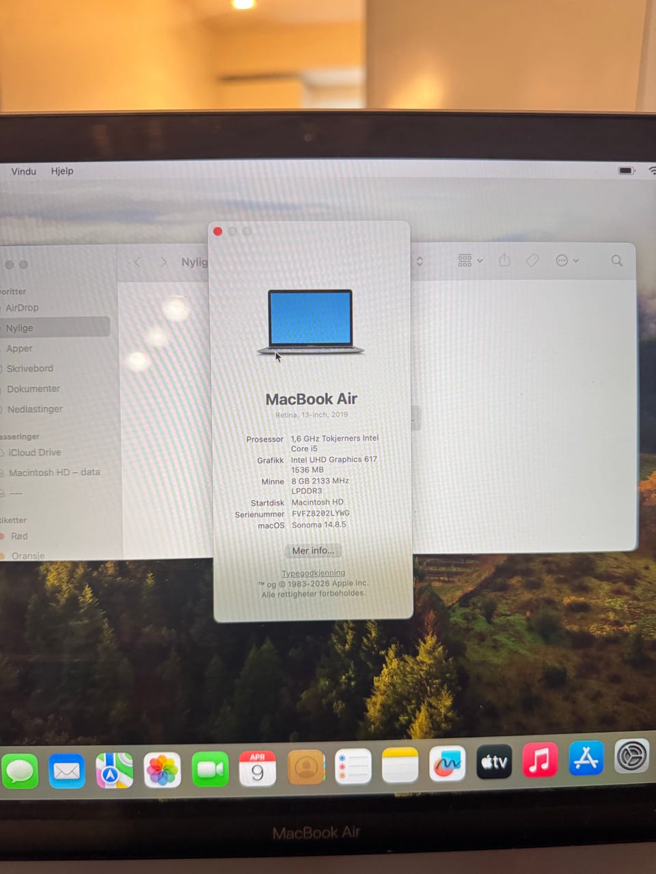This screenshot has height=874, width=656.
Task: Launch Maps from the Dock
Action: point(114,771)
